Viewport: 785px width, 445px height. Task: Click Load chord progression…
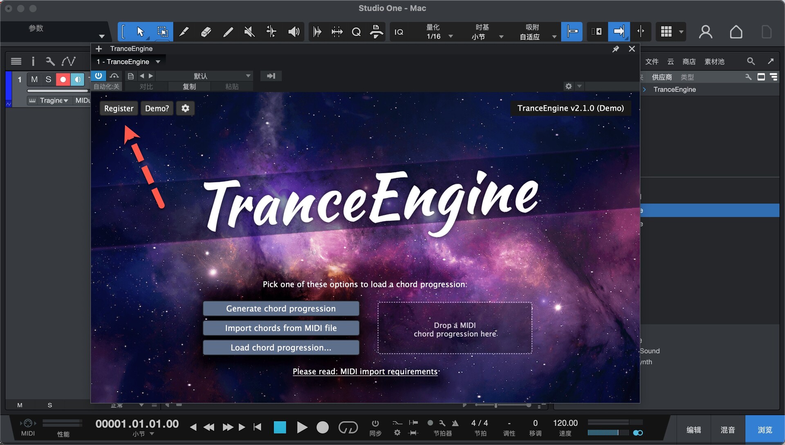(x=281, y=348)
